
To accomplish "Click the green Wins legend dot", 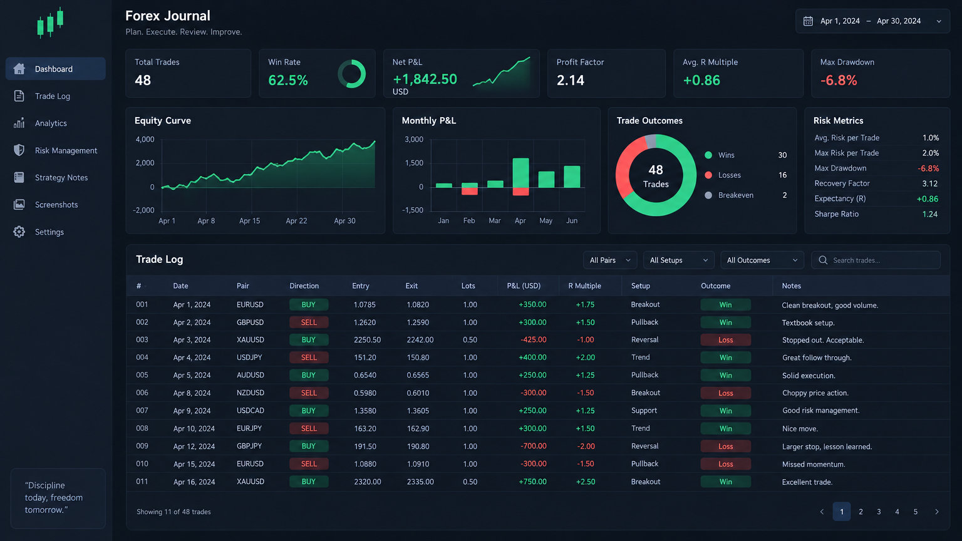I will pos(708,155).
